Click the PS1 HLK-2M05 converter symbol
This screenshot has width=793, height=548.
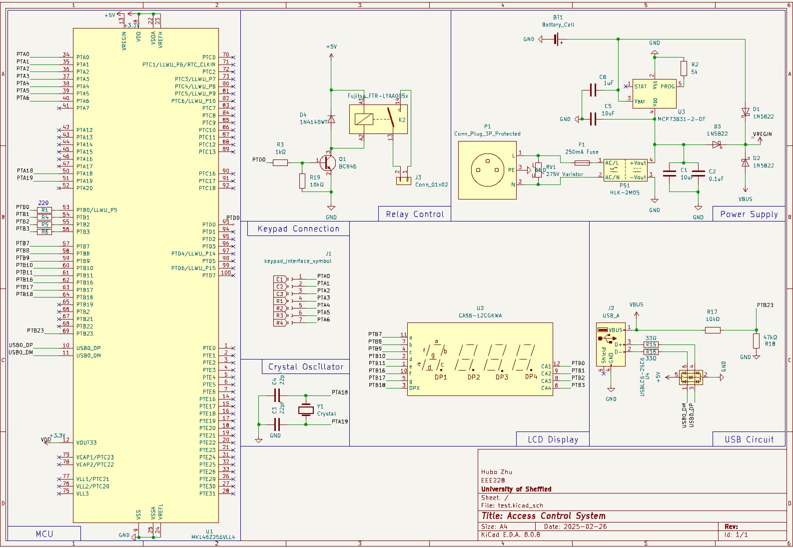pos(625,170)
